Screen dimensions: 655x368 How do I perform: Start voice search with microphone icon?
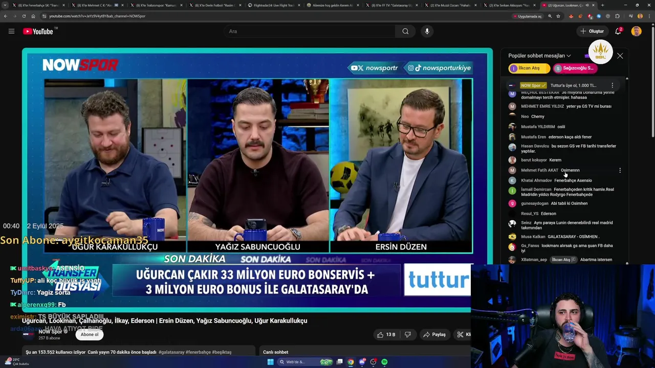pyautogui.click(x=427, y=31)
